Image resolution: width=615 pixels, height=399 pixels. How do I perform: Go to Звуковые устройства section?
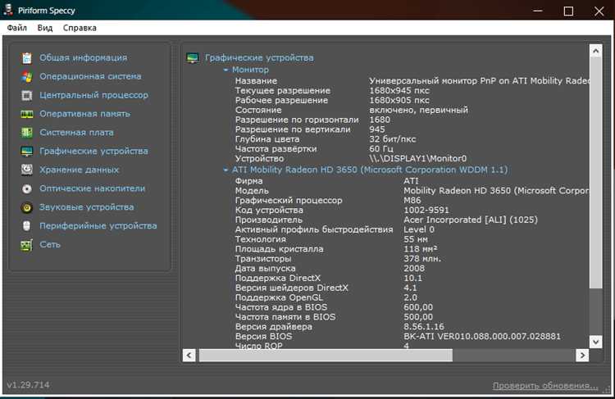tap(87, 207)
